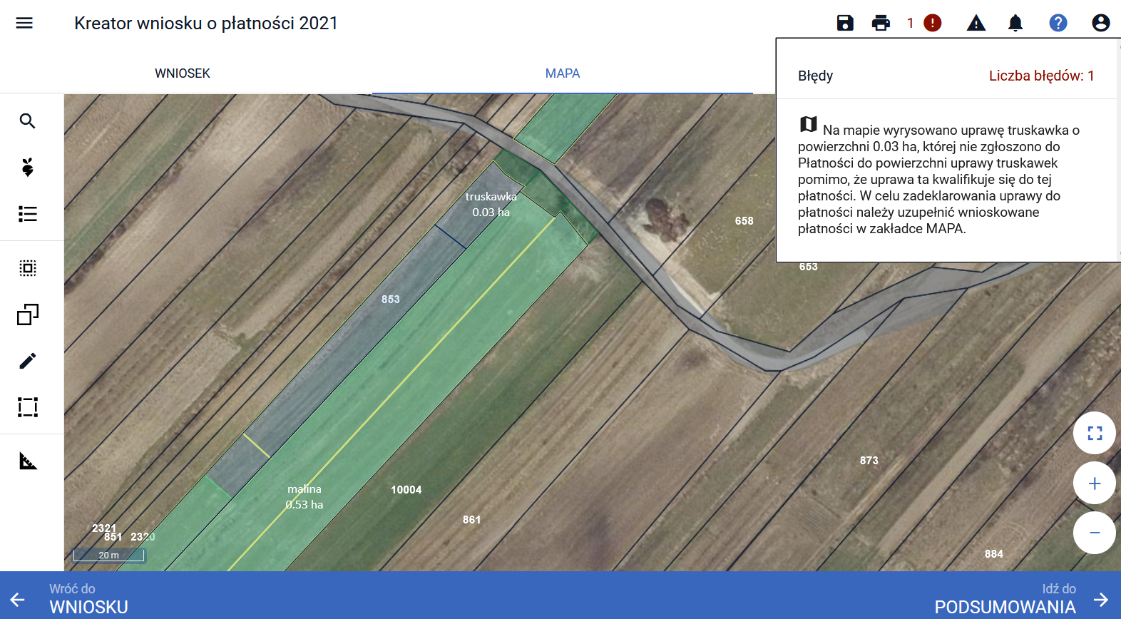Select the pencil draw tool
Image resolution: width=1121 pixels, height=619 pixels.
click(28, 361)
